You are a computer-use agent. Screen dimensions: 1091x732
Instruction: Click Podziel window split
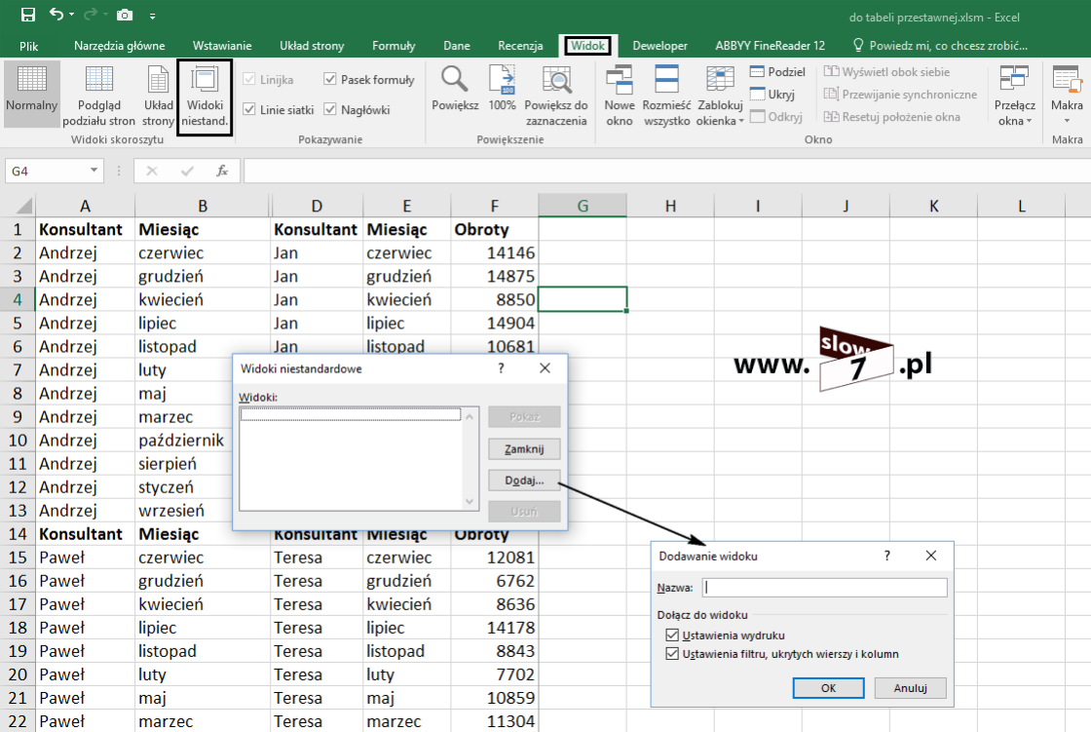point(778,72)
